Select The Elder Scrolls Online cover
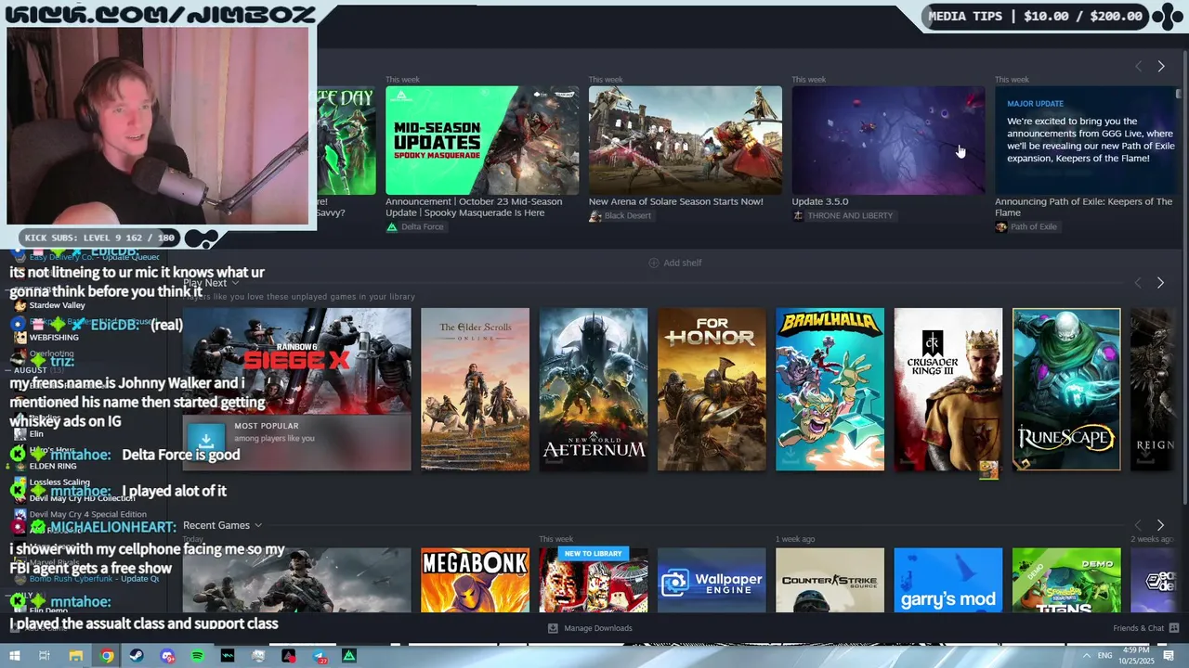This screenshot has width=1189, height=668. pos(475,389)
